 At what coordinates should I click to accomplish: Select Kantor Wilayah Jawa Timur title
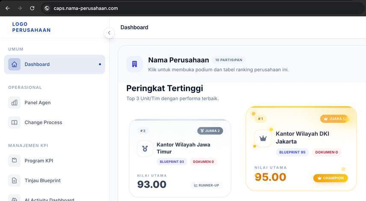click(183, 148)
